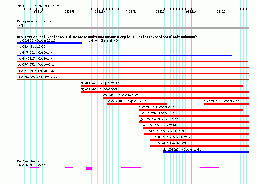Viewport: 257px width, 184px height.
Task: Open dgv2821n54 (Cooper2011) variant
Action: pos(158,113)
